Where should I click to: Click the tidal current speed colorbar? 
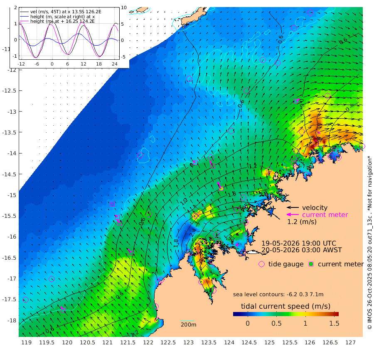tap(286, 314)
